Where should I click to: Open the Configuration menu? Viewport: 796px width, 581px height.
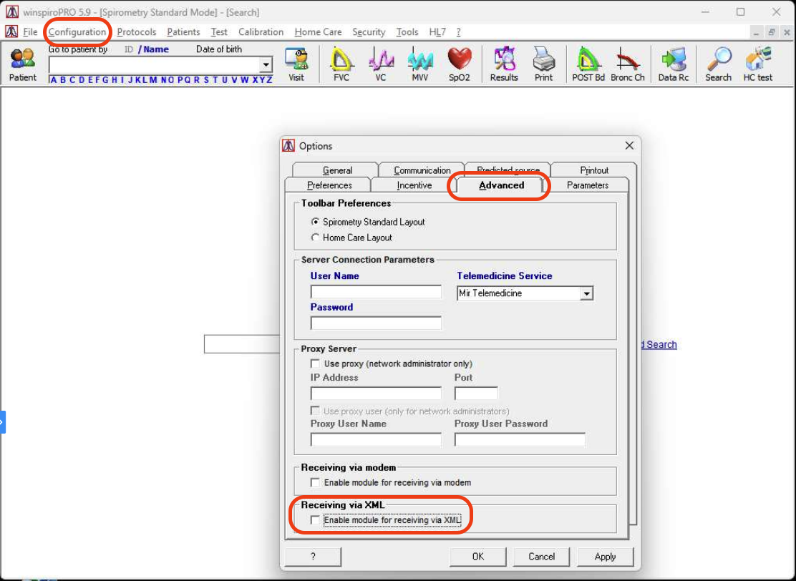77,32
